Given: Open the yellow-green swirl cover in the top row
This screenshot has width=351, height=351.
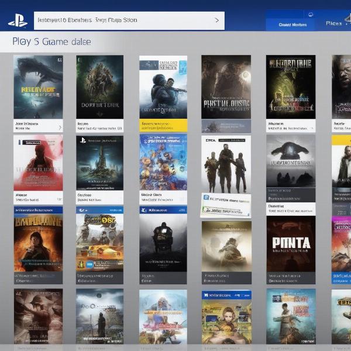Looking at the screenshot, I should (291, 87).
